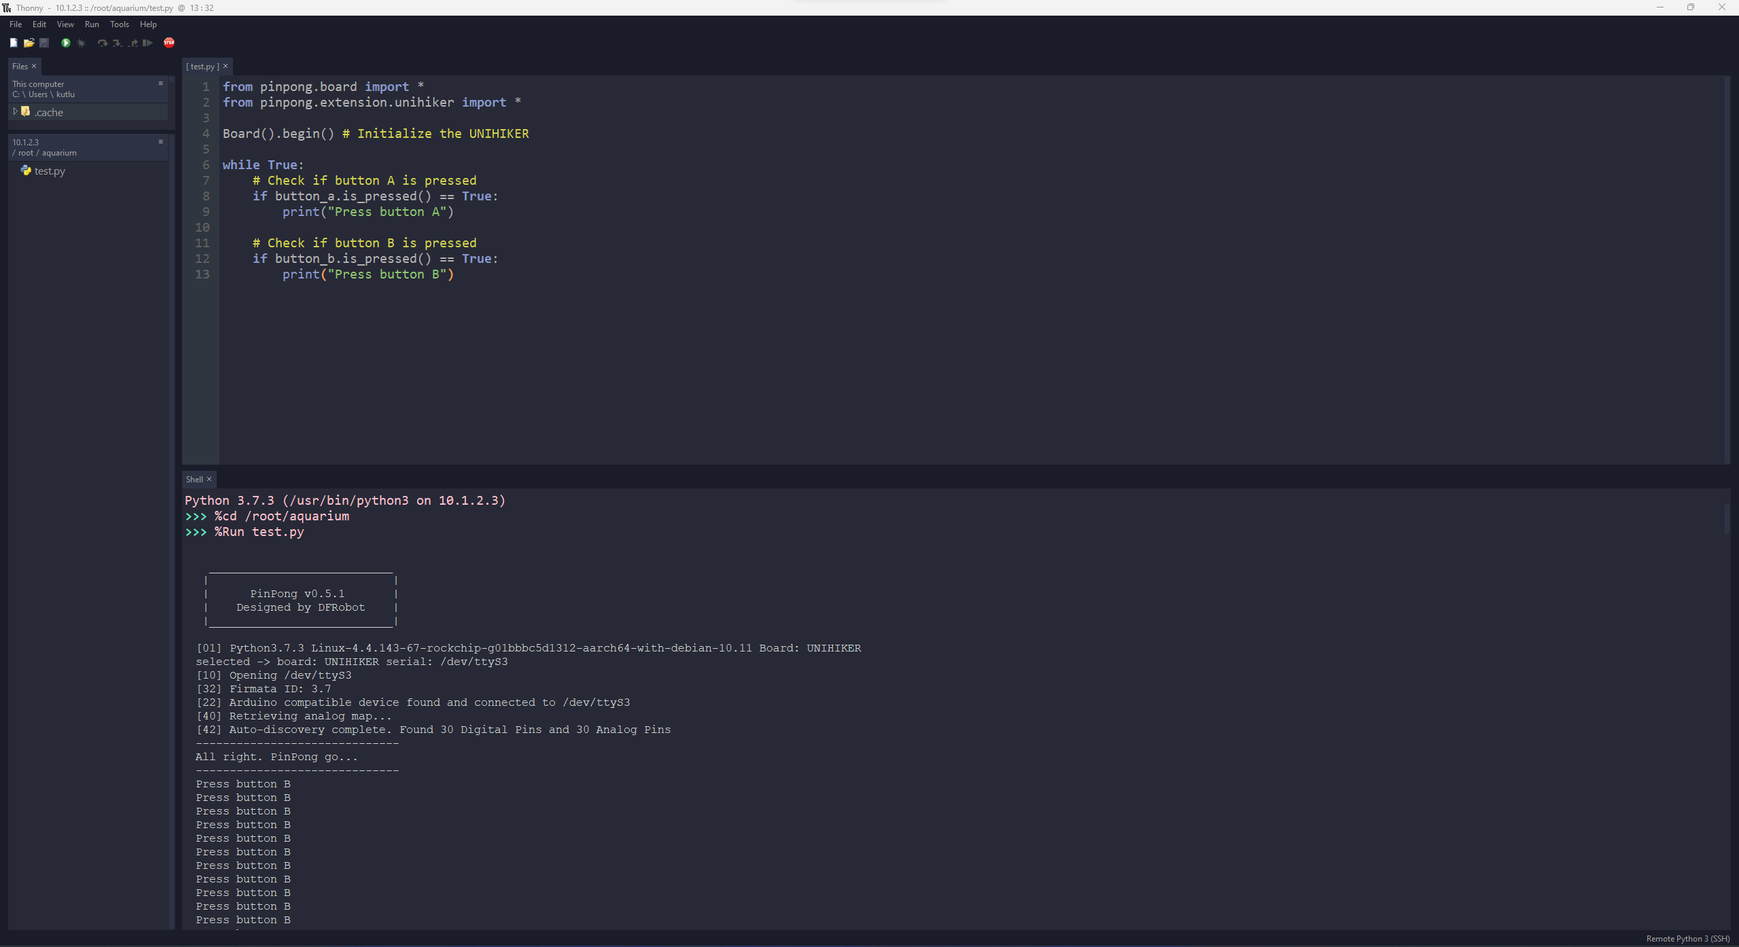Click the Step into arrow icon
This screenshot has width=1739, height=947.
pyautogui.click(x=117, y=43)
